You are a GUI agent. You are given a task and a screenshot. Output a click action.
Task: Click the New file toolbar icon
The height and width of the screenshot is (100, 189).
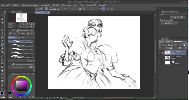click(x=51, y=9)
